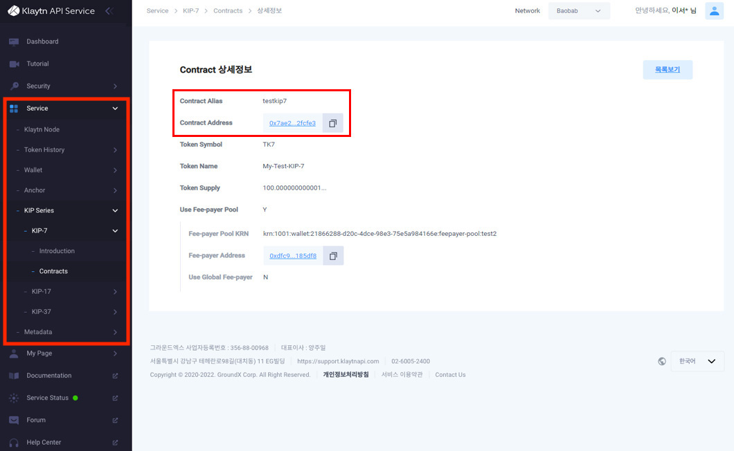
Task: Collapse the KIP Series chevron
Action: coord(115,210)
